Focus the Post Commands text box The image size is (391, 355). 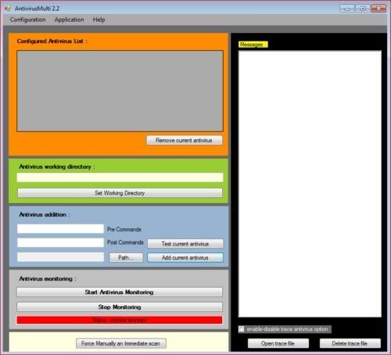click(x=60, y=242)
